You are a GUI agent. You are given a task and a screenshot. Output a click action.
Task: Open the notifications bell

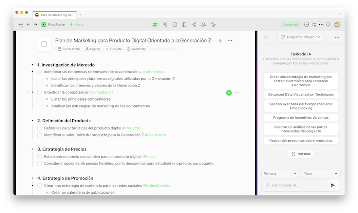[x=328, y=25]
